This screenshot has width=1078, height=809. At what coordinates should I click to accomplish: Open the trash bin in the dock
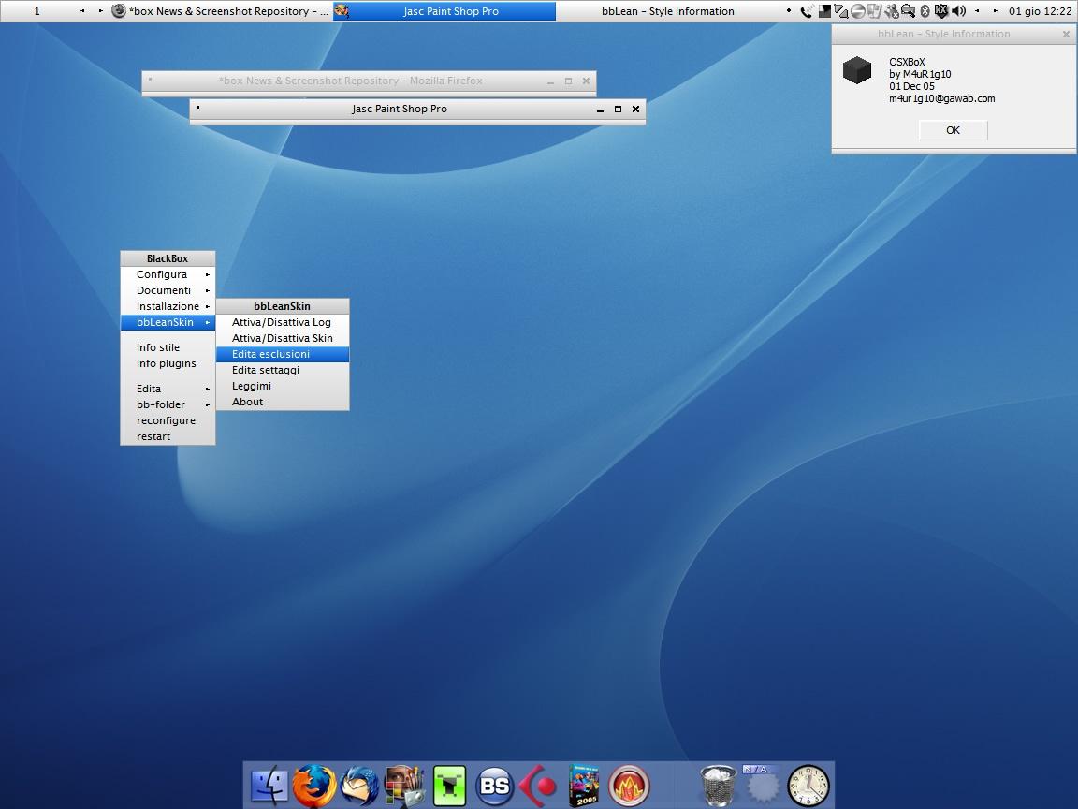pyautogui.click(x=719, y=785)
